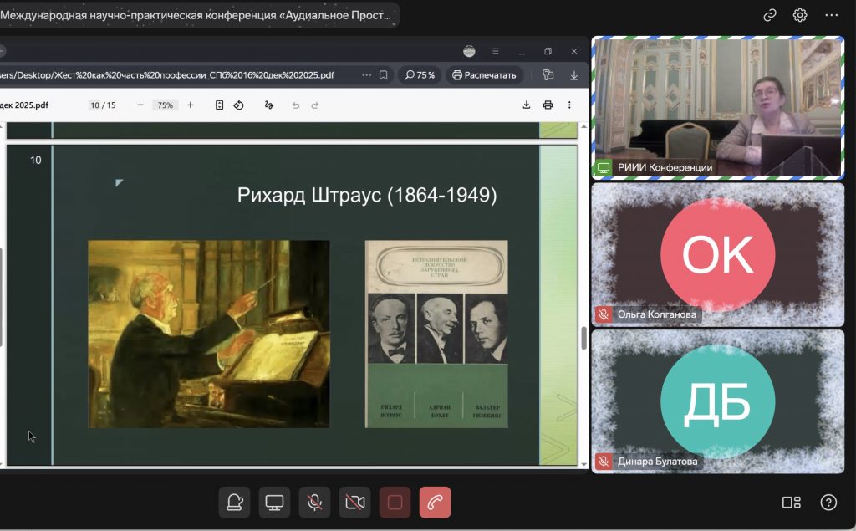The height and width of the screenshot is (531, 856).
Task: Open the 75% zoom control in address bar
Action: [419, 75]
